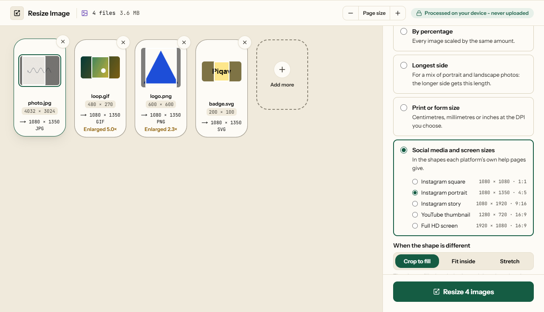Viewport: 544px width, 312px height.
Task: Remove photo.jpg from the list
Action: [x=63, y=42]
